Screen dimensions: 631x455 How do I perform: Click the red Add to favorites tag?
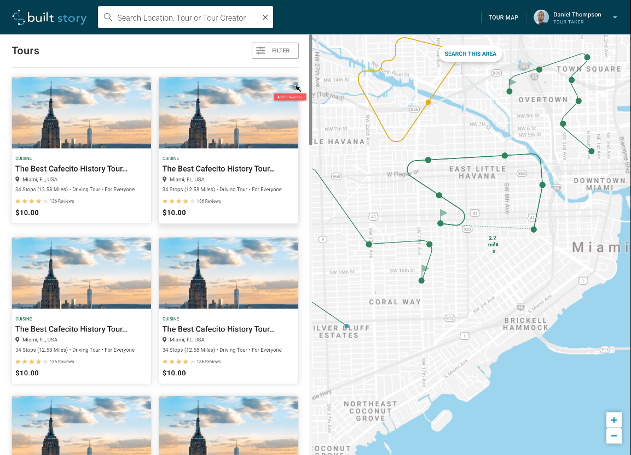pyautogui.click(x=290, y=97)
